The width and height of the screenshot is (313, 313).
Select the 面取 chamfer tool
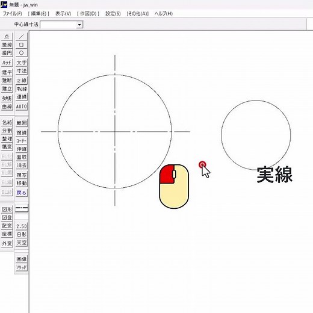click(22, 157)
